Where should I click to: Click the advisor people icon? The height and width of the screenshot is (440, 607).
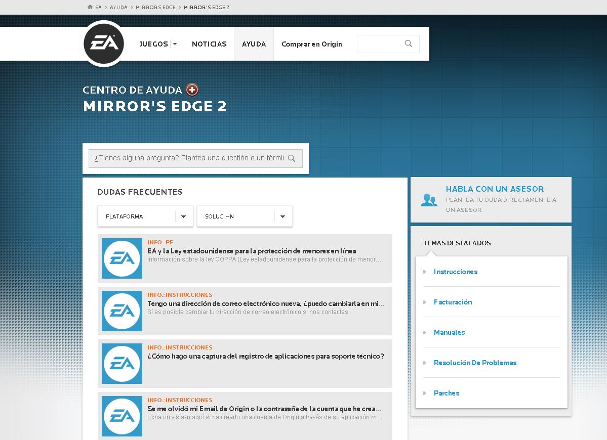(x=429, y=200)
